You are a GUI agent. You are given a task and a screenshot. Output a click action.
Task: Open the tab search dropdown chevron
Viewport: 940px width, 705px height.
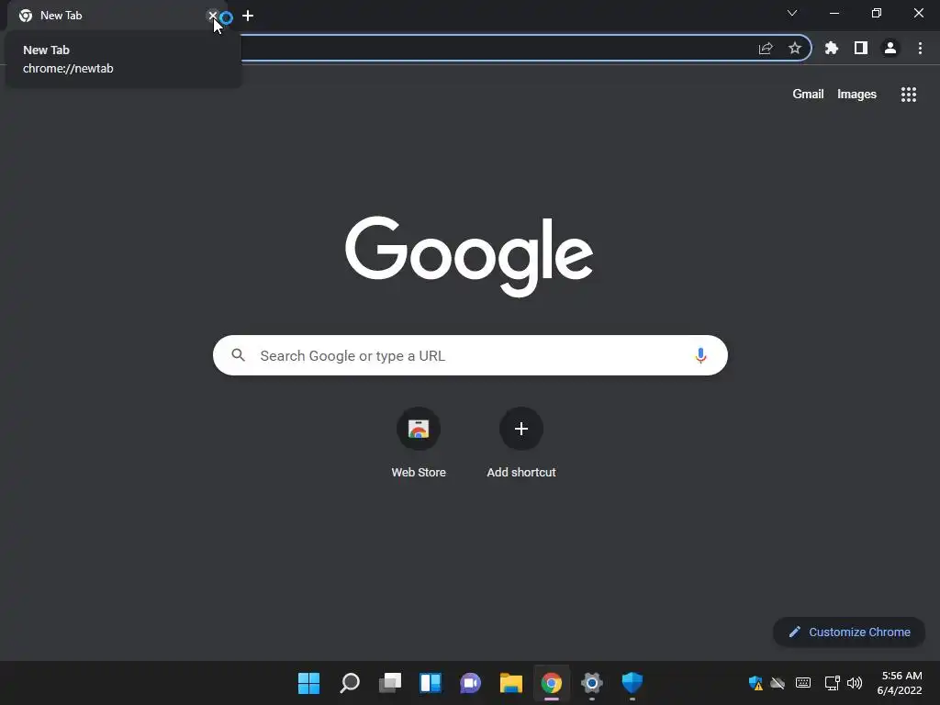point(792,13)
